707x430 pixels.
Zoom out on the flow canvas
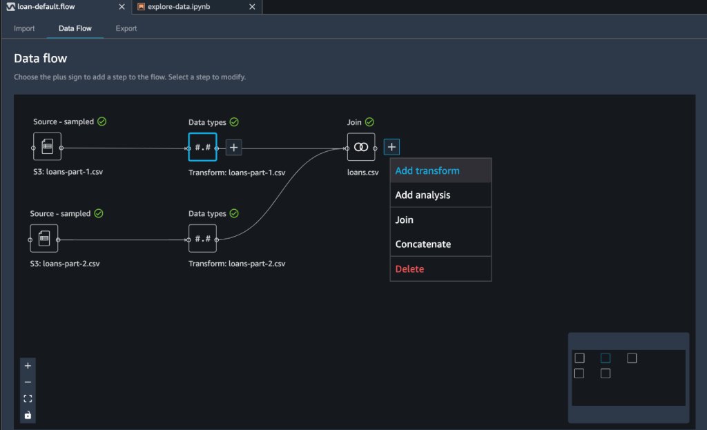tap(28, 382)
